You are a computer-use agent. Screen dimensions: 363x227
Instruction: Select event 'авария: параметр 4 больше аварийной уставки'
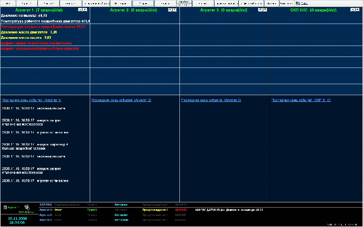point(35,146)
